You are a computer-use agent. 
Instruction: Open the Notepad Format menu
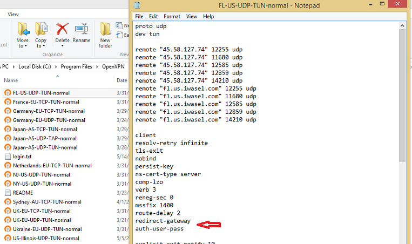tap(172, 17)
